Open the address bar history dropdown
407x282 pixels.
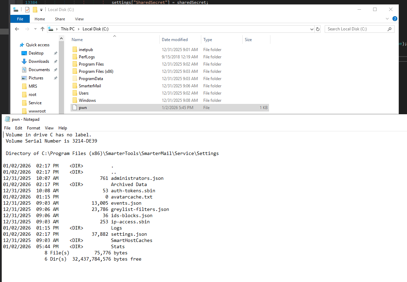pos(312,29)
